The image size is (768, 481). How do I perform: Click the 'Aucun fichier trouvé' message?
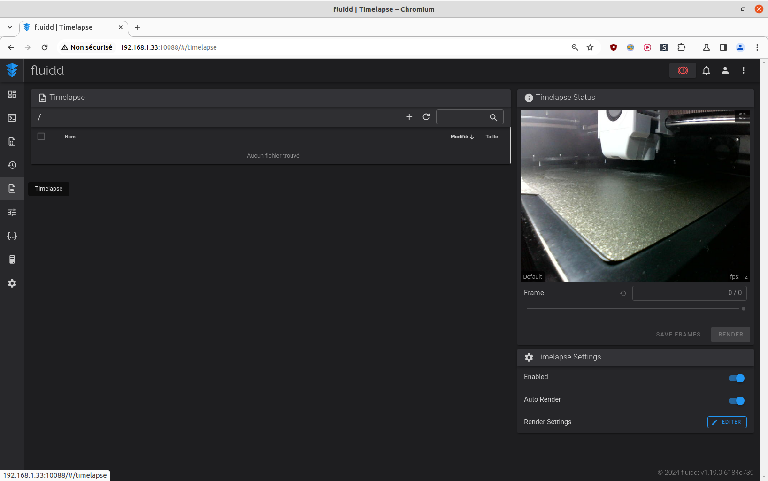[x=273, y=156]
